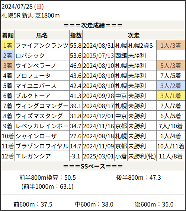
Task: Click horse name ウインベラーノ
Action: [36, 66]
